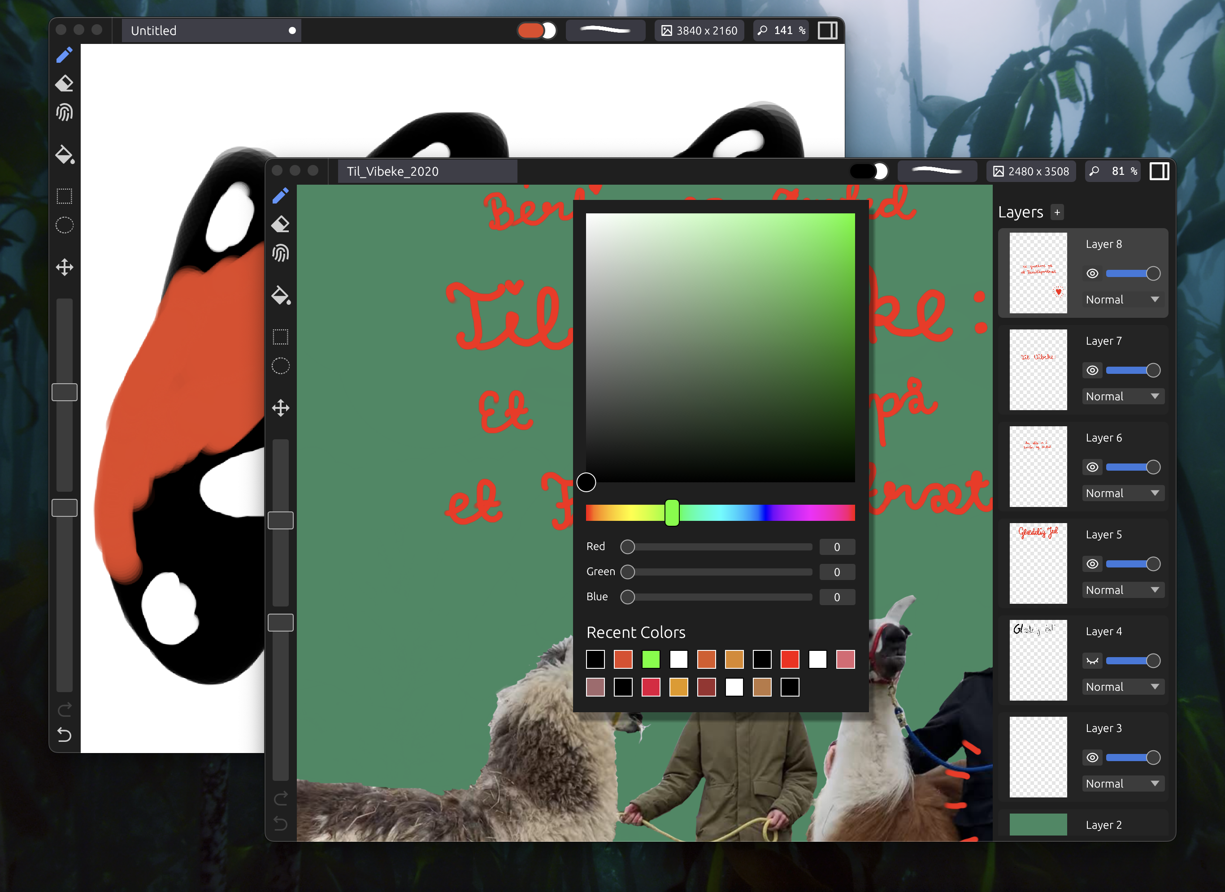Pick the elliptical selection tool in Untitled window
This screenshot has height=892, width=1225.
pos(64,225)
